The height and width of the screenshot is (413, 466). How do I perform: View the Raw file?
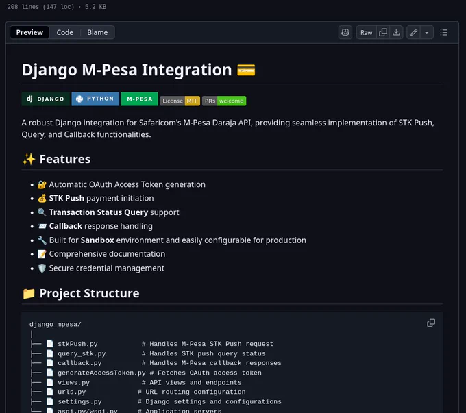click(366, 32)
